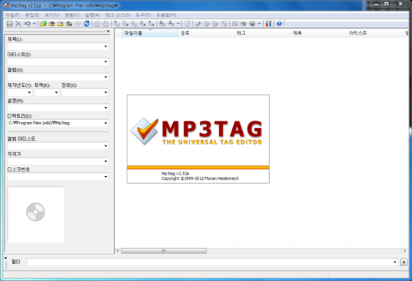Click the Undo arrow icon

[27, 24]
